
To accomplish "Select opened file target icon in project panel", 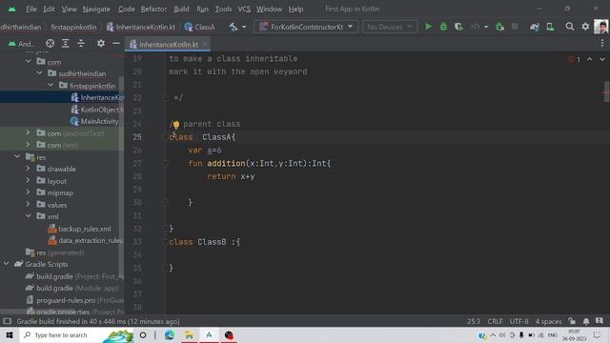I will (50, 44).
